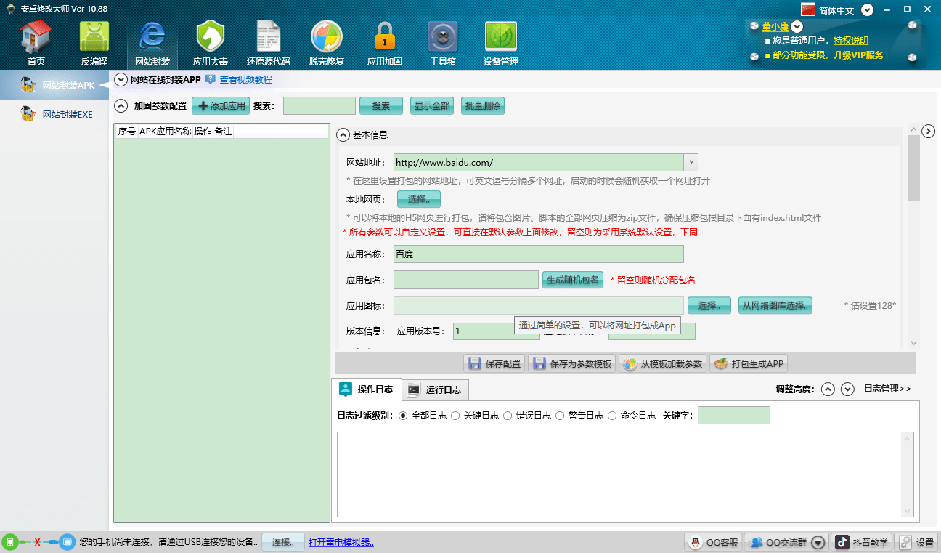Choose the 命令日志 radio button
Screen dimensions: 941x553
coord(613,416)
